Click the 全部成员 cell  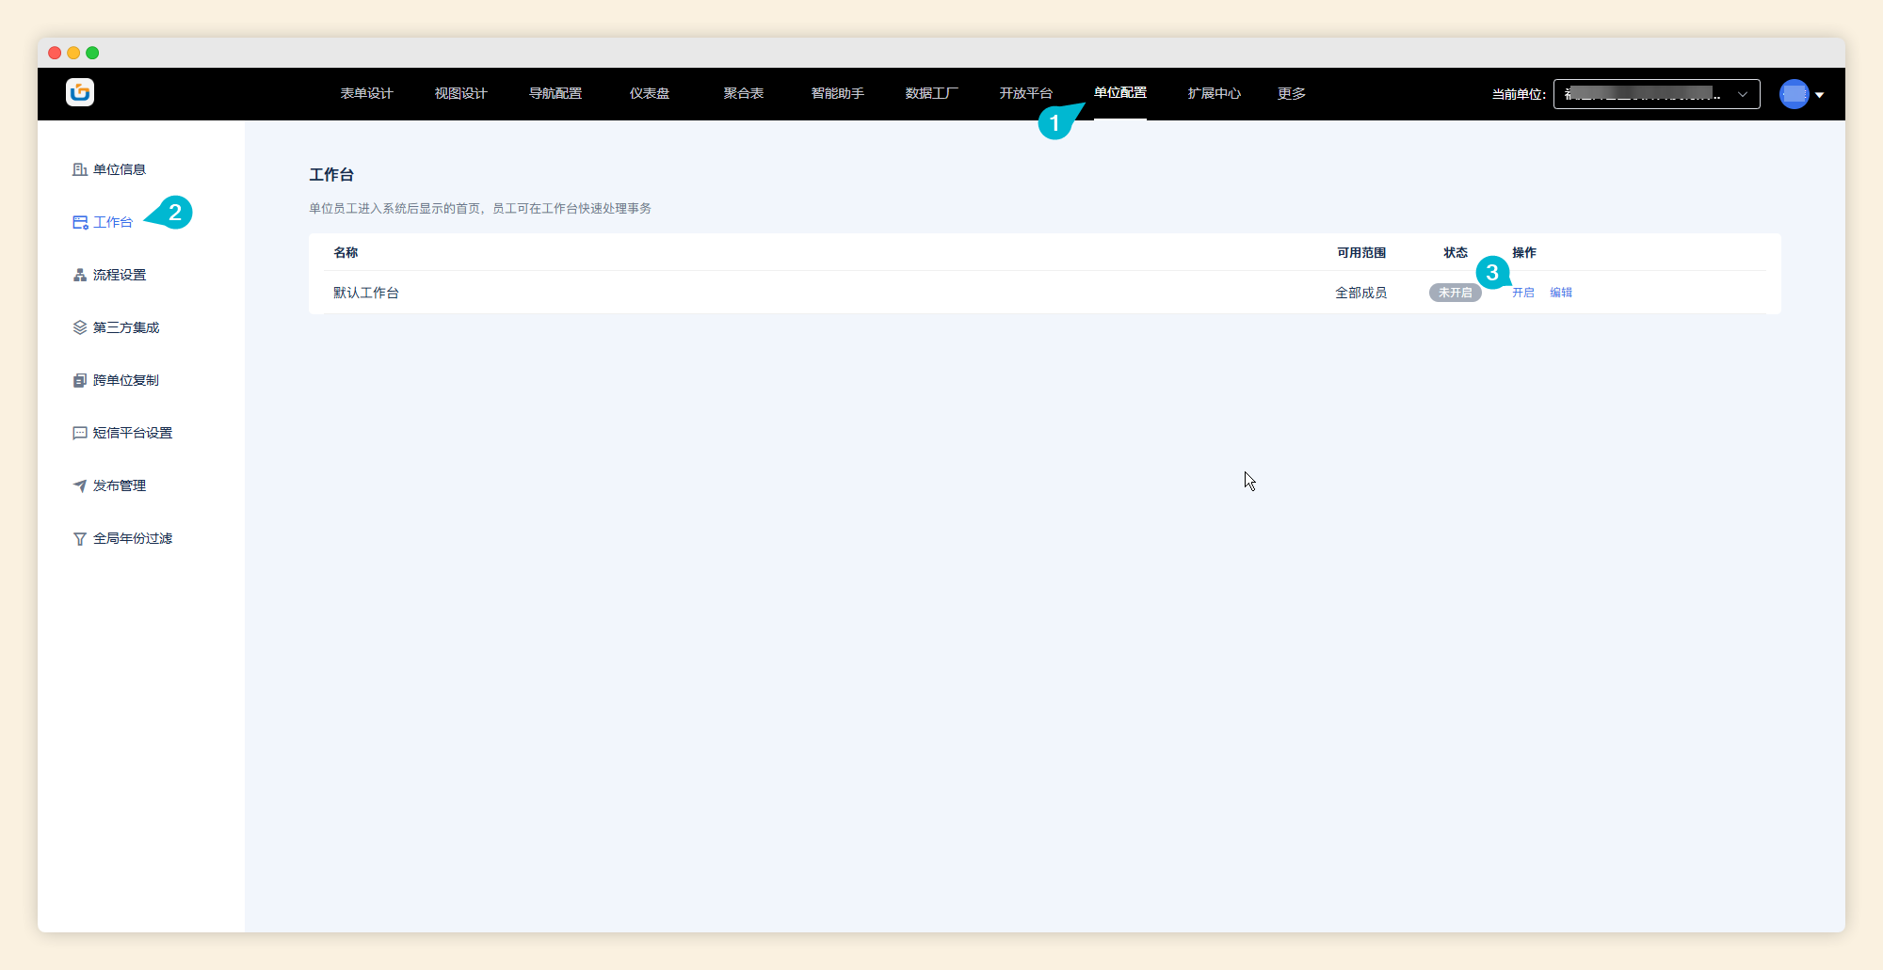pyautogui.click(x=1361, y=293)
